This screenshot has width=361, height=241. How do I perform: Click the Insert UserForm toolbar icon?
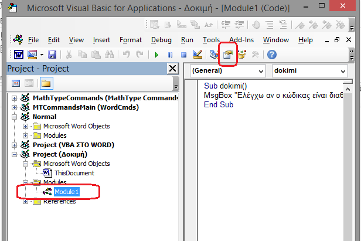pos(32,55)
